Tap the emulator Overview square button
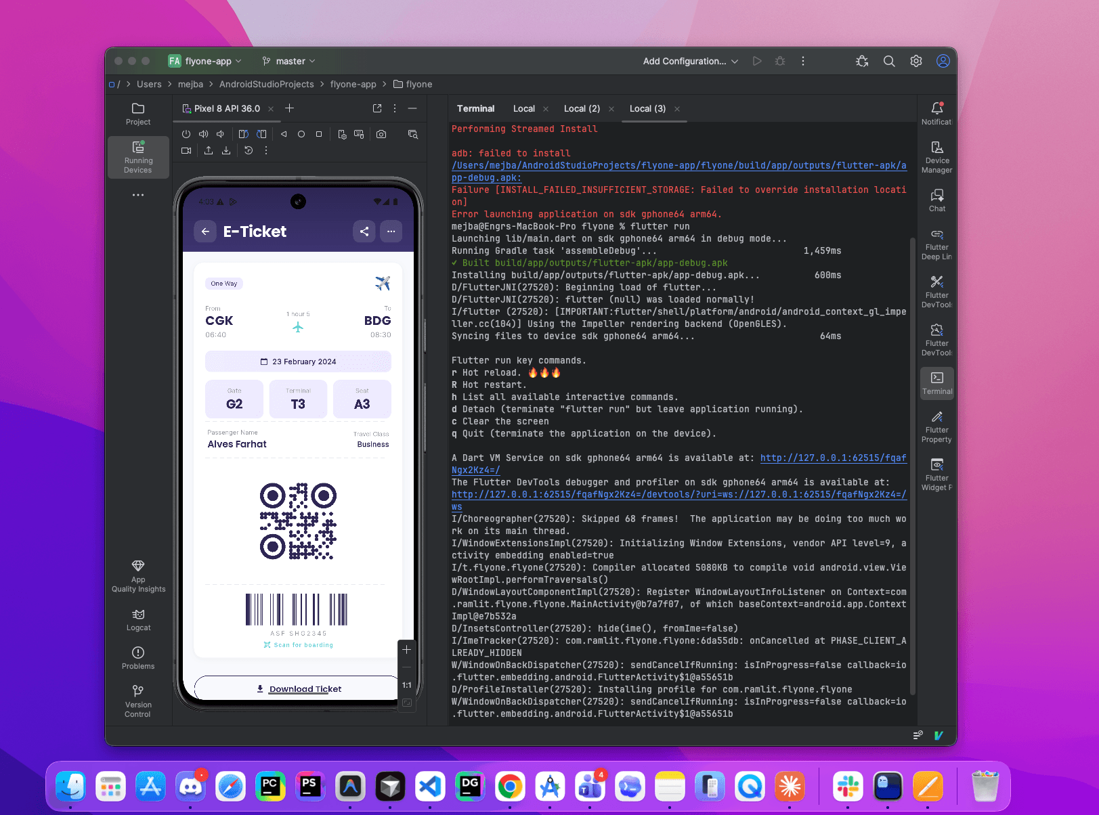Viewport: 1099px width, 815px height. click(319, 134)
